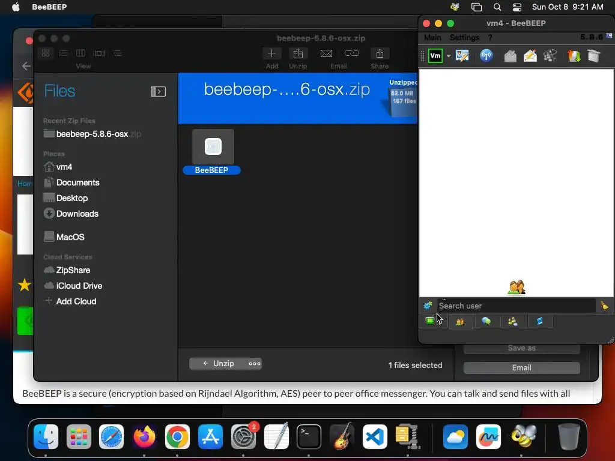Select Desktop in Places
615x461 pixels.
pos(65,198)
